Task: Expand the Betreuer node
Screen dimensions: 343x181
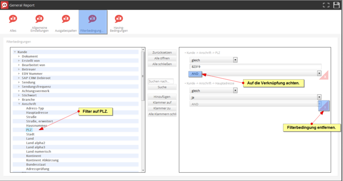Action: point(19,69)
